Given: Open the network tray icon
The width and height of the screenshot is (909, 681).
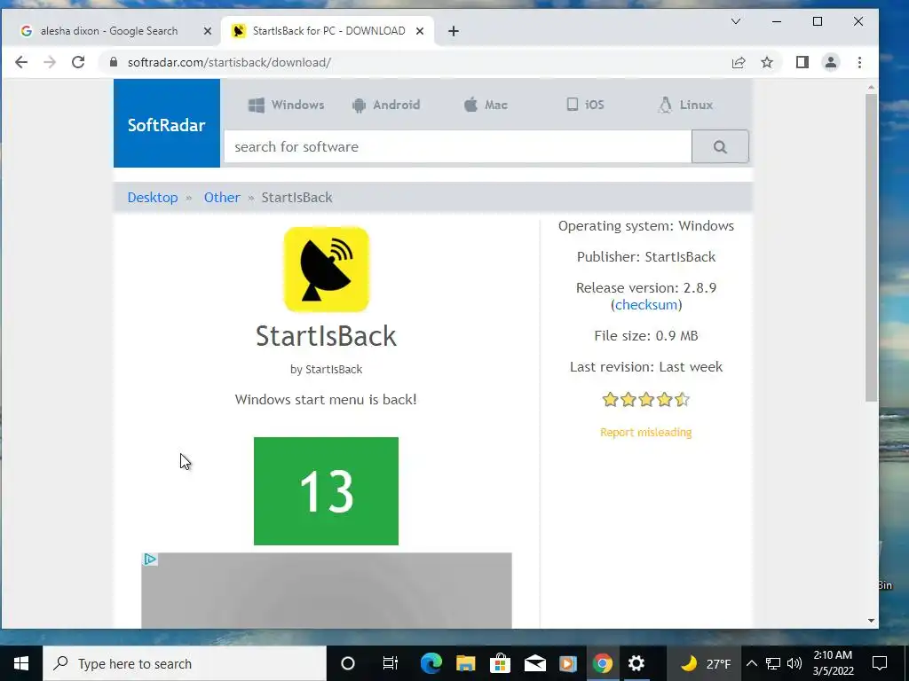Looking at the screenshot, I should [x=773, y=663].
